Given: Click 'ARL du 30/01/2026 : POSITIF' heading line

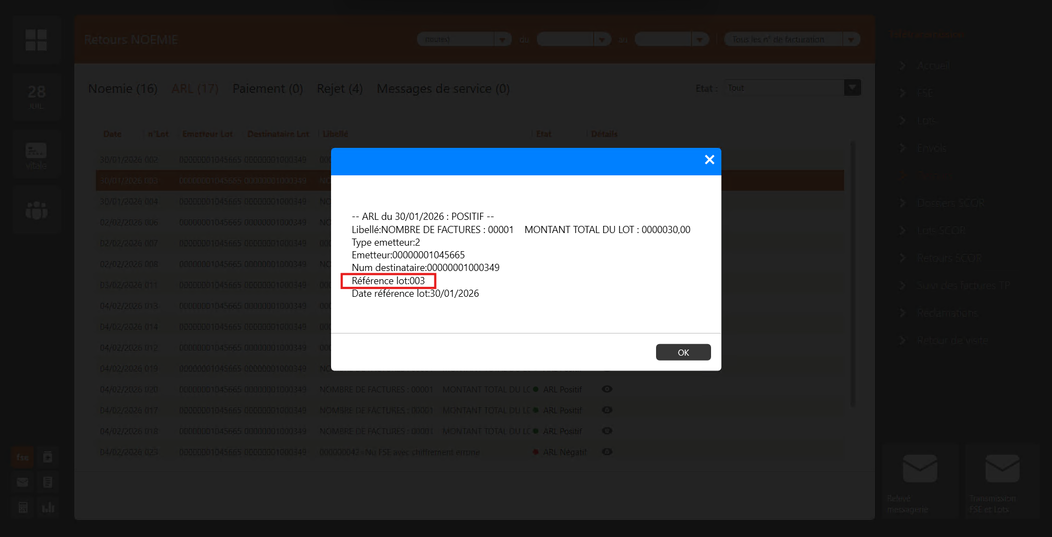Looking at the screenshot, I should [x=423, y=217].
